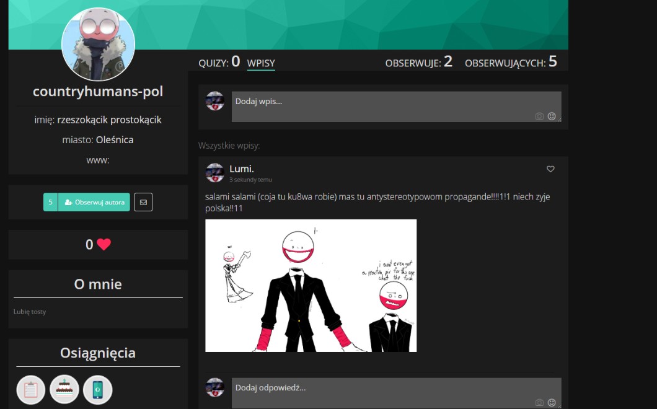
Task: Click the follower count 5 badge
Action: coord(50,202)
